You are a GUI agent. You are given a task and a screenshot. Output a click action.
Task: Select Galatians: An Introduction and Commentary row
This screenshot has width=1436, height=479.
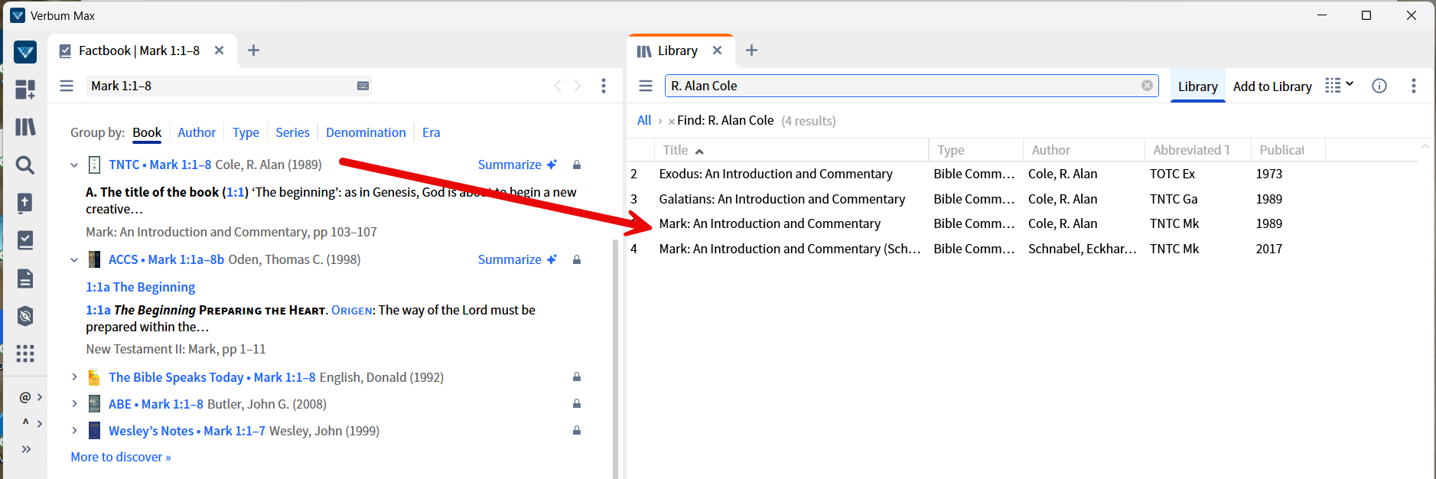pyautogui.click(x=1021, y=199)
